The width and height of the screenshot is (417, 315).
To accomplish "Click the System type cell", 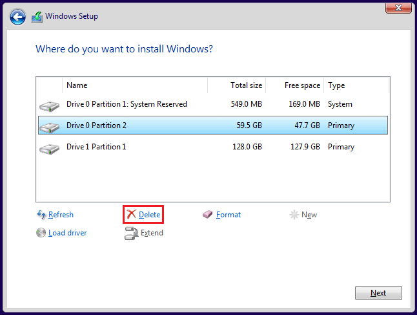I will pyautogui.click(x=340, y=104).
